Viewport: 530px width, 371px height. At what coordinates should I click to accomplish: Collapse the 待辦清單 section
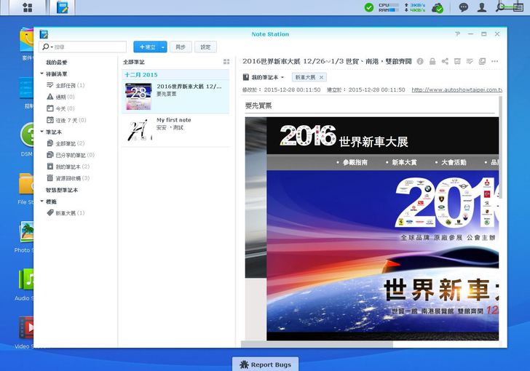tap(42, 74)
